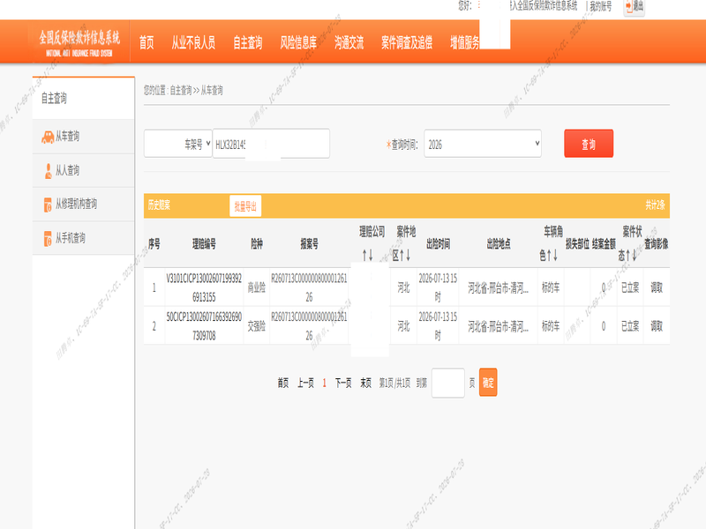Open 沟通交流 menu
This screenshot has width=706, height=529.
(349, 42)
